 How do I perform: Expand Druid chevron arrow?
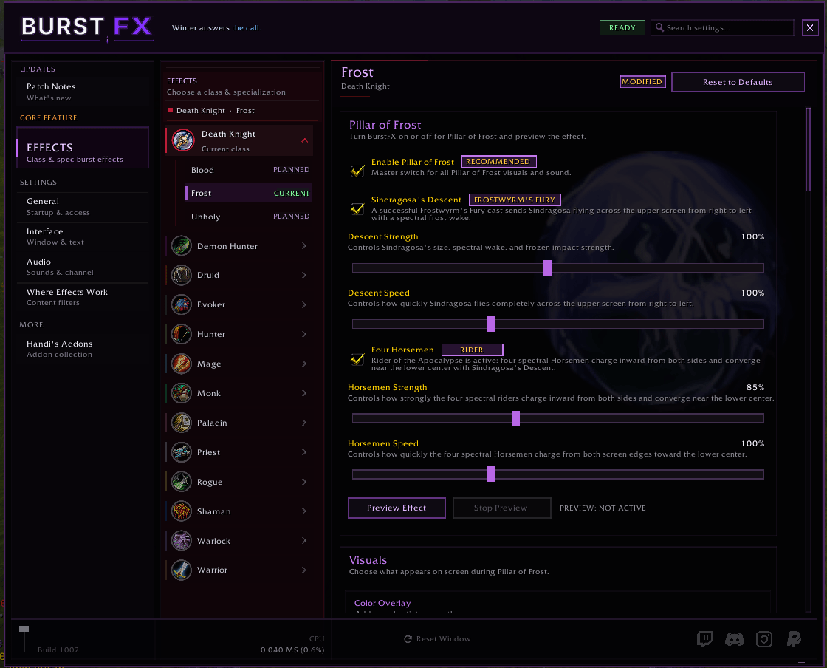(x=304, y=275)
